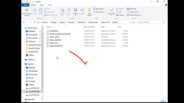The height and width of the screenshot is (103, 184).
Task: Click the Copy ribbon icon
Action: click(x=34, y=10)
